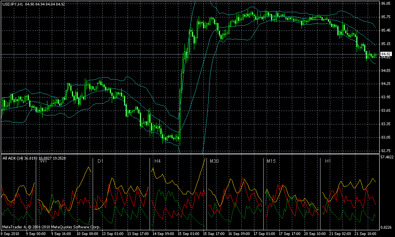Click the 14 Sep 09:00 time label
This screenshot has width=395, height=237.
[163, 234]
